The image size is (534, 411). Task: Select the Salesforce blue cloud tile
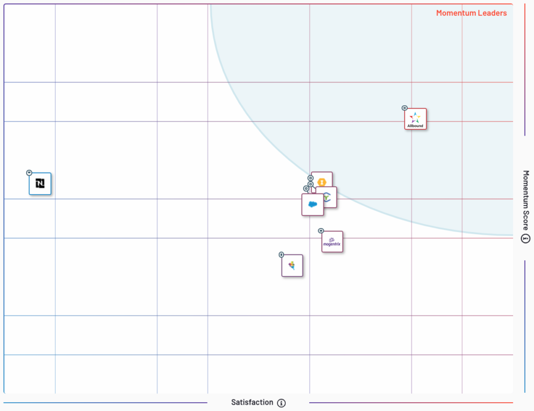[x=313, y=204]
